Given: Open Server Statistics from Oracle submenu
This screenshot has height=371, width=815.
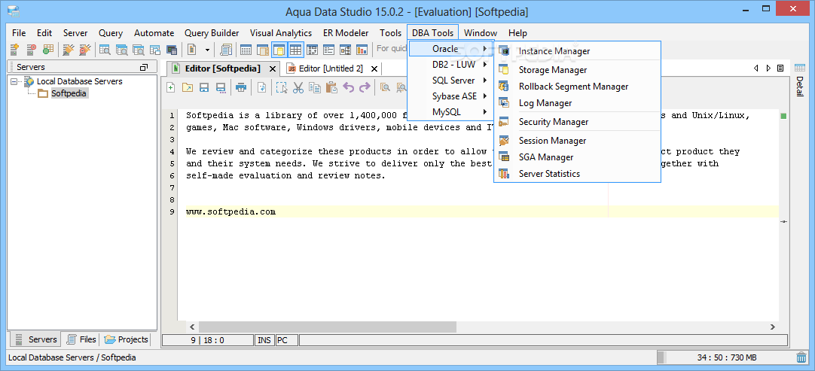Looking at the screenshot, I should 578,174.
